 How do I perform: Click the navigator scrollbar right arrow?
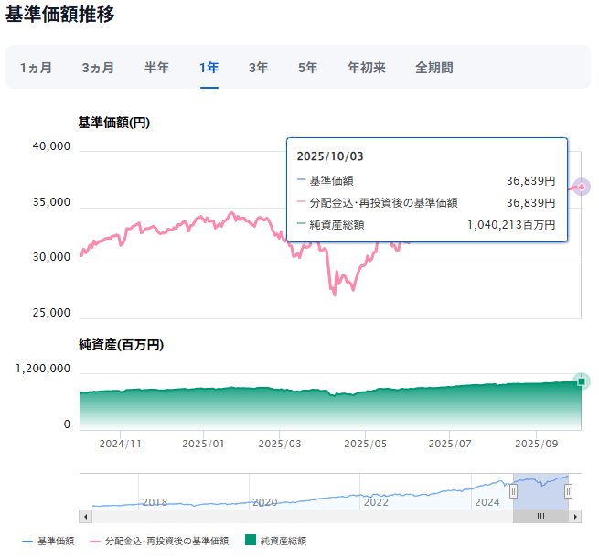(x=575, y=516)
